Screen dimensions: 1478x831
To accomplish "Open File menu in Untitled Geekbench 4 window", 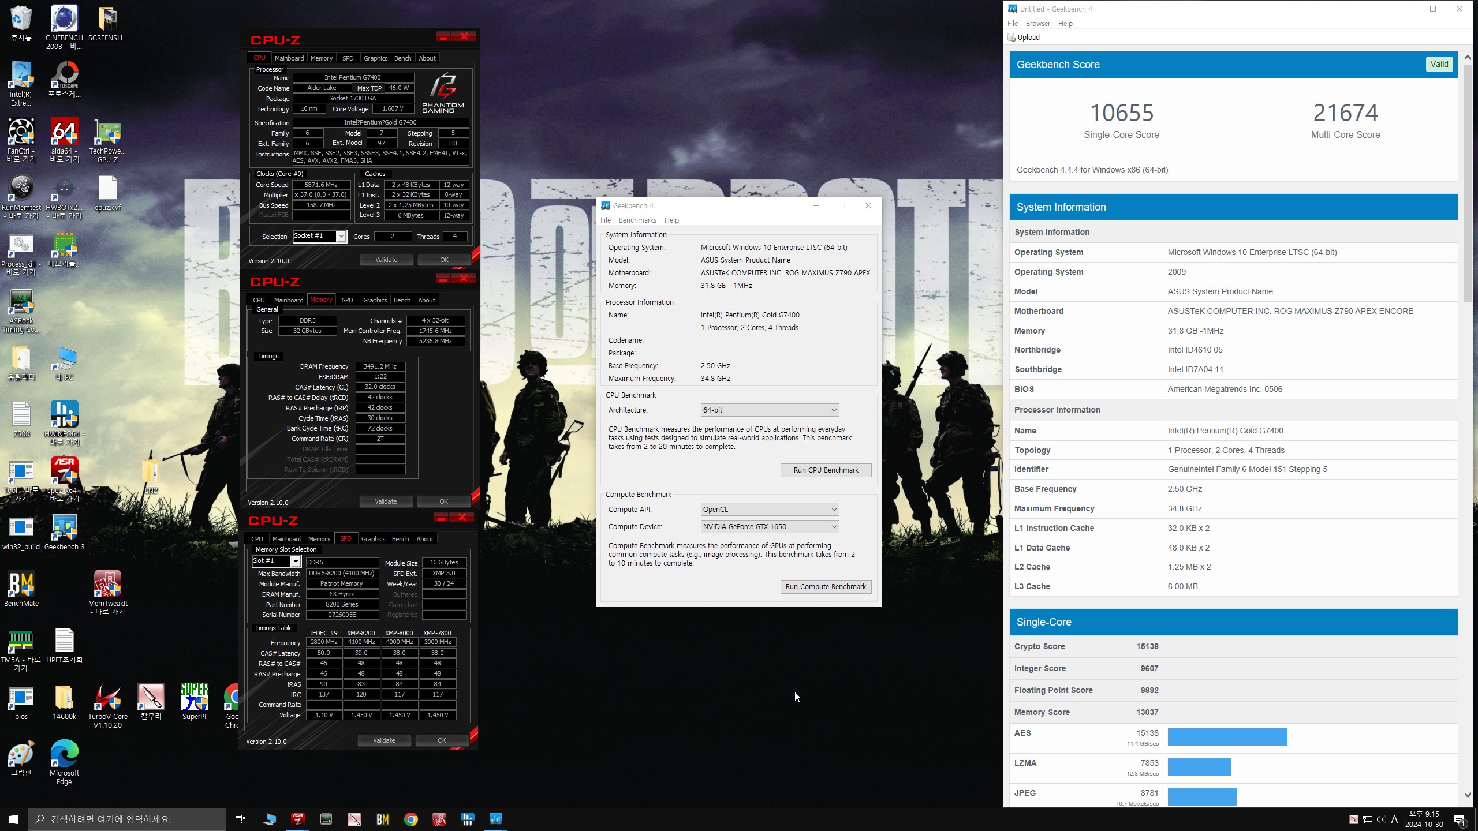I will point(1013,24).
